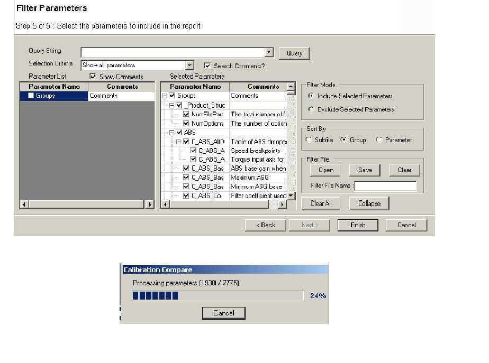Screen dimensions: 489x363
Task: Open the Selection Criteria dropdown
Action: coord(190,65)
